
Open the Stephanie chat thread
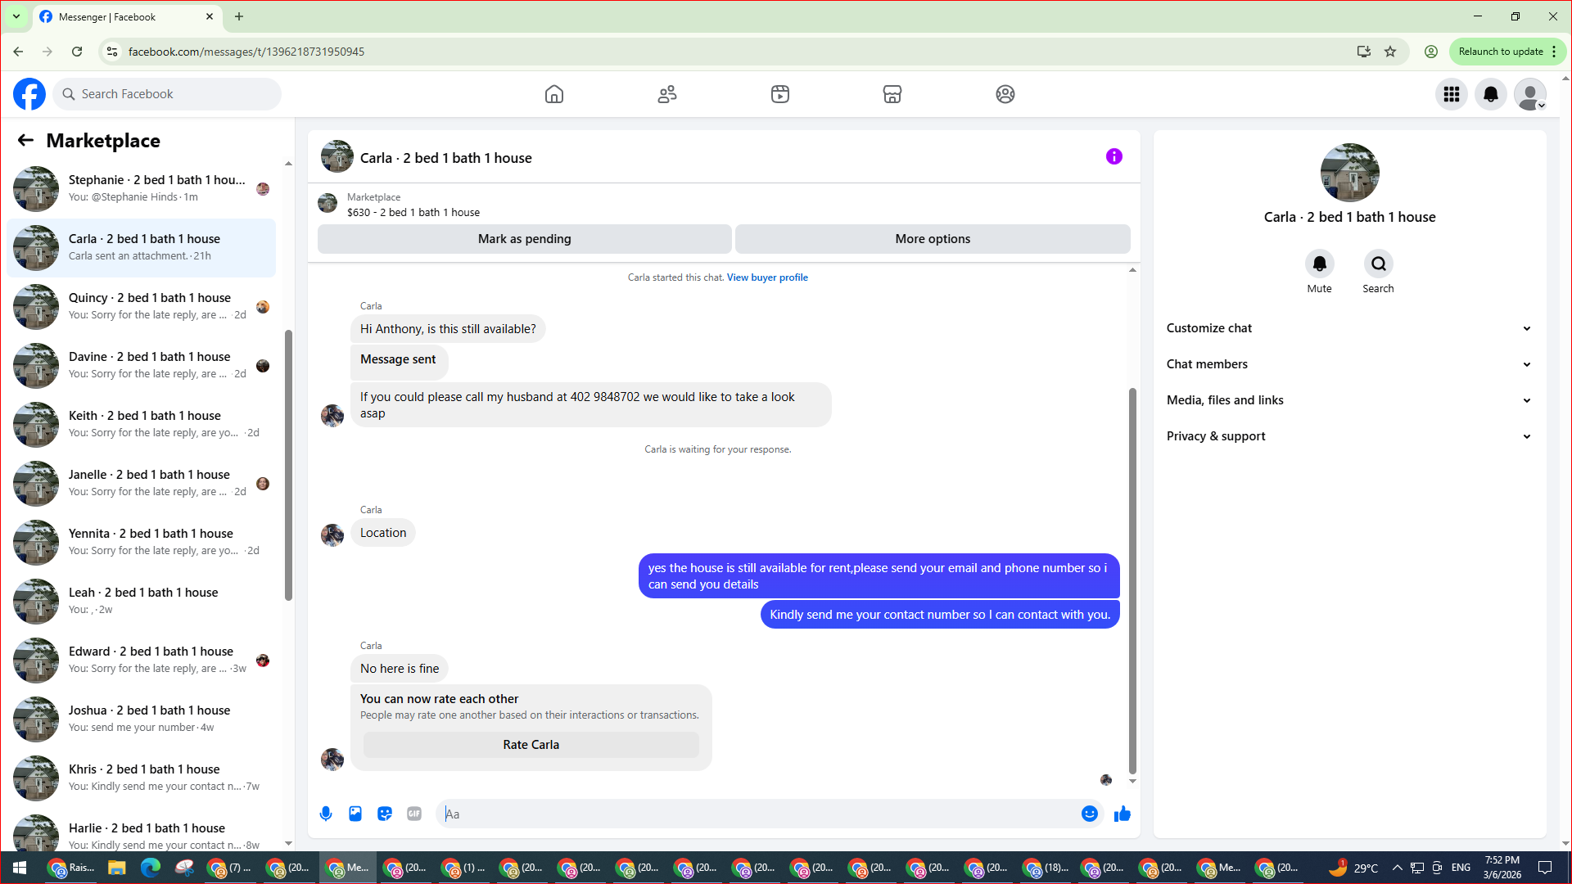[143, 188]
